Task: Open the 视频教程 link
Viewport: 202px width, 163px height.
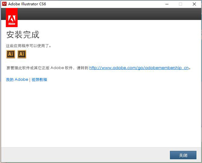Action: tap(39, 79)
